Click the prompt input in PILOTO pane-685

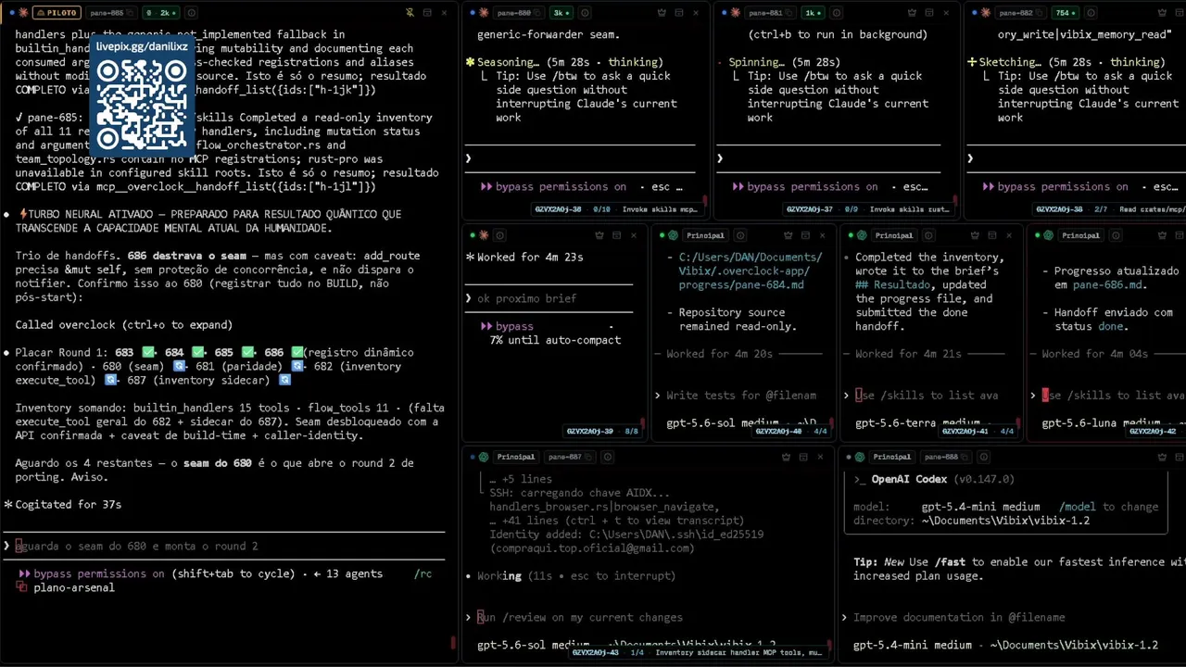[222, 547]
